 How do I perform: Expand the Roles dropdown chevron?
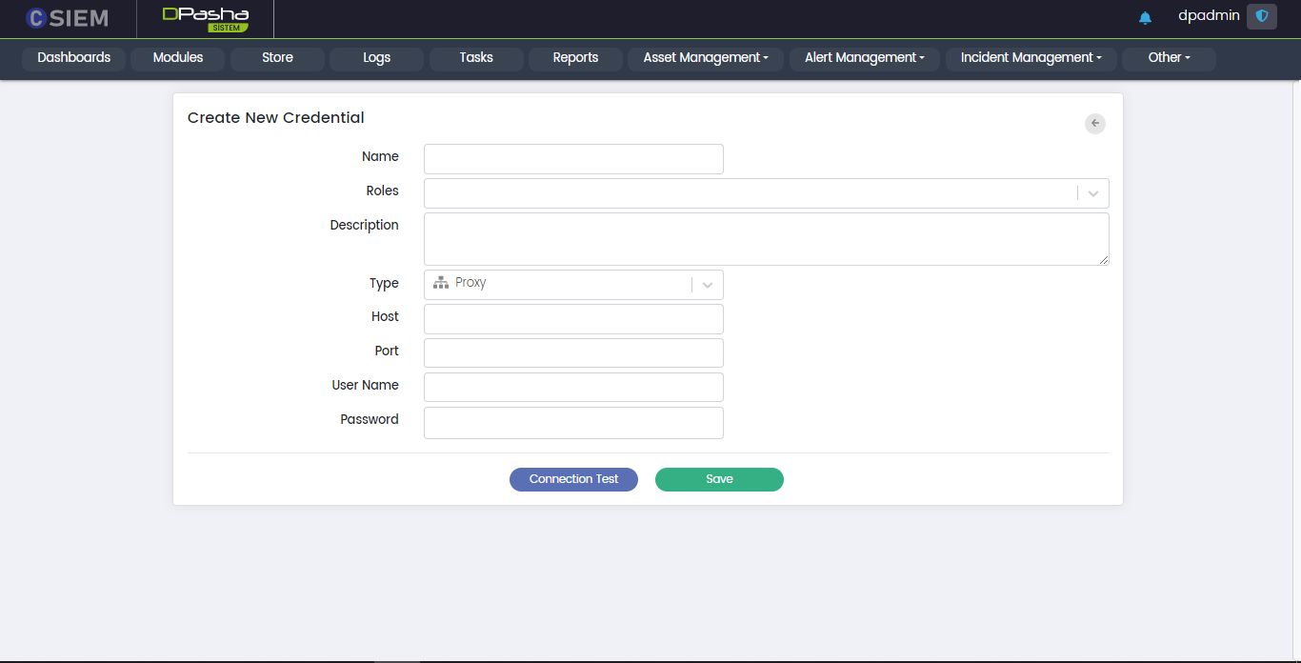pyautogui.click(x=1093, y=193)
